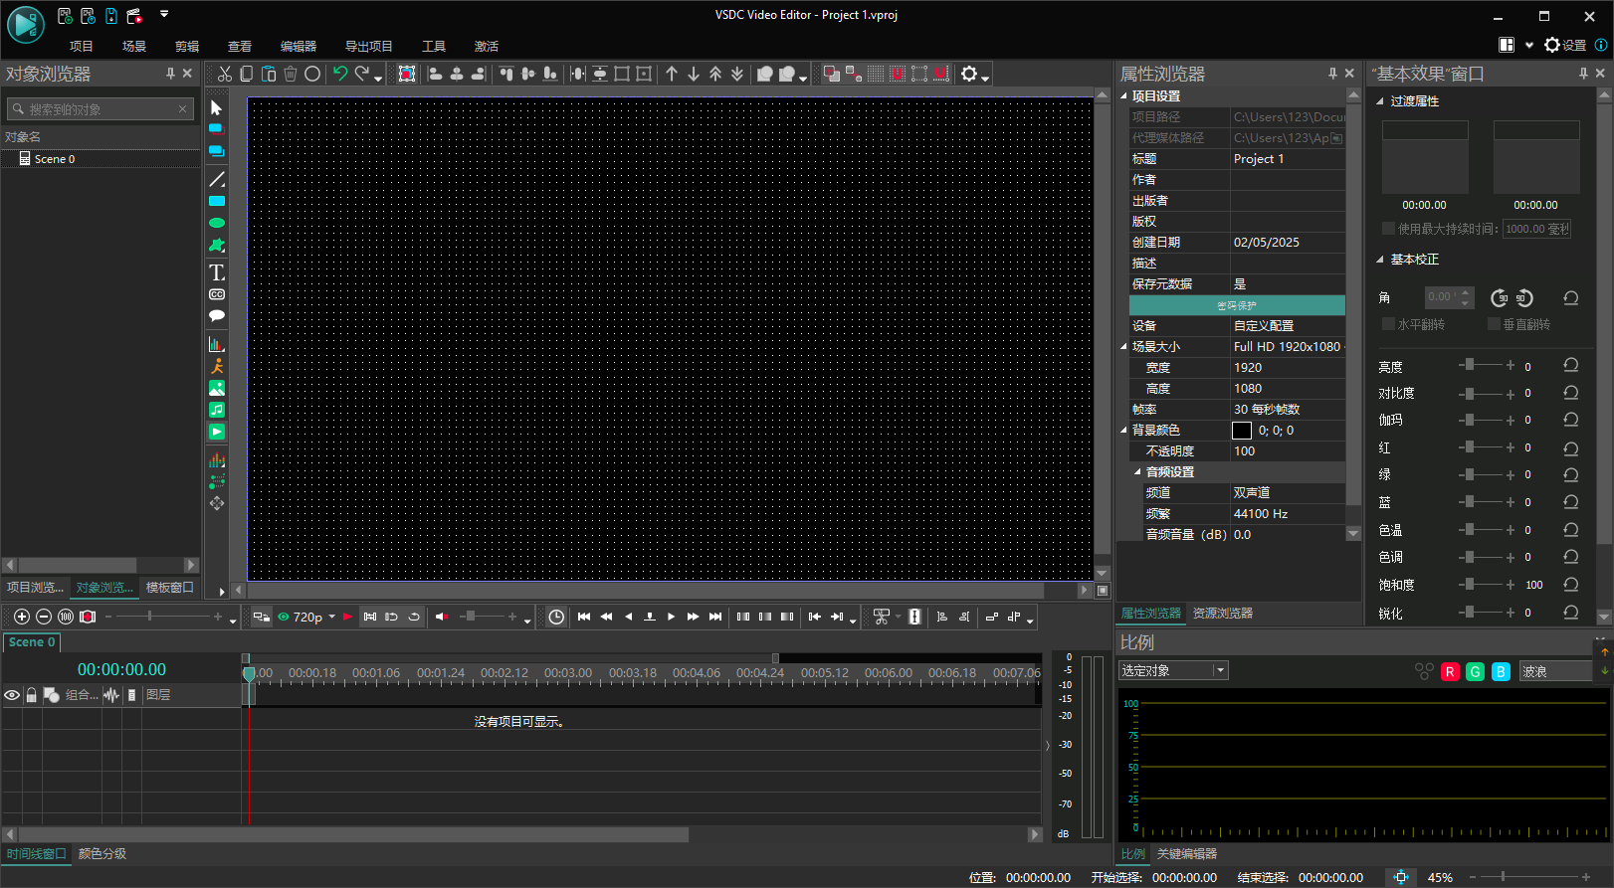Click the scissors cut icon
This screenshot has height=888, width=1614.
[x=225, y=74]
